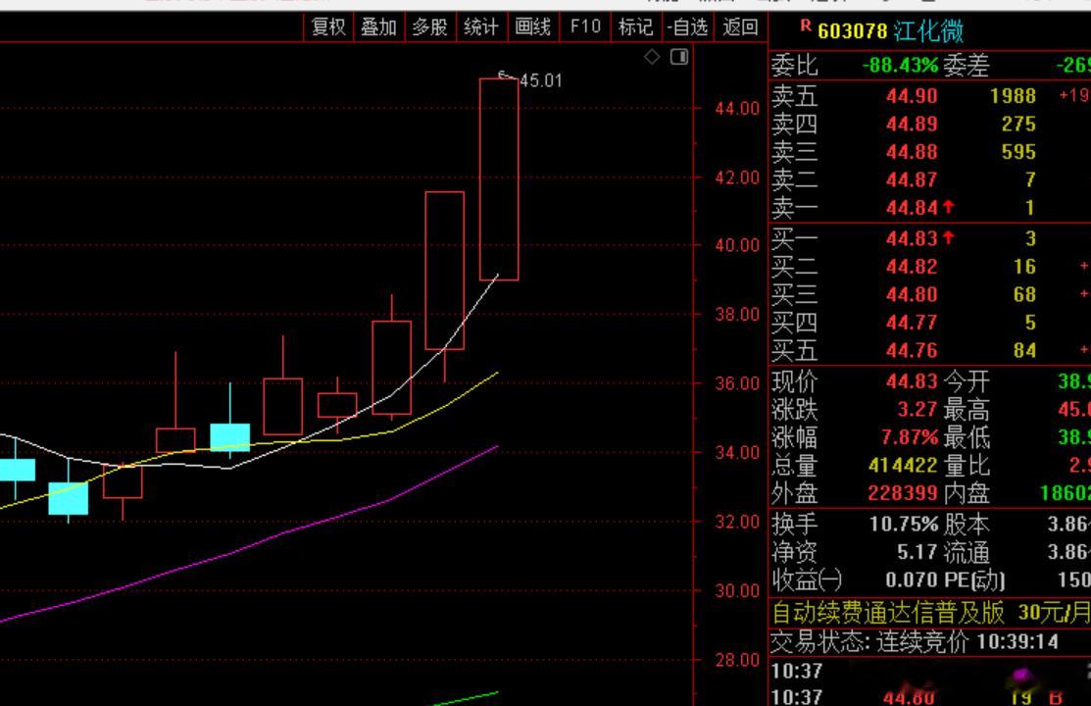Click the 45.01 high price label

click(541, 80)
